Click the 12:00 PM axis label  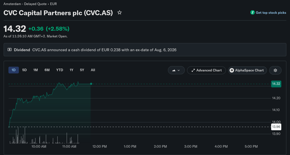coord(100,147)
